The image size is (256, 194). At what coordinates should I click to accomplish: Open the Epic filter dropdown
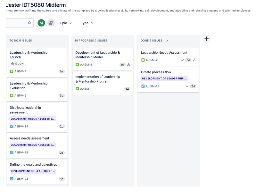pyautogui.click(x=66, y=23)
